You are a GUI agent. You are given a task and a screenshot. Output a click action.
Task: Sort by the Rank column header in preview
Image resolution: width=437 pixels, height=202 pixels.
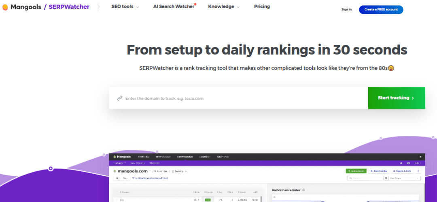pos(196,192)
